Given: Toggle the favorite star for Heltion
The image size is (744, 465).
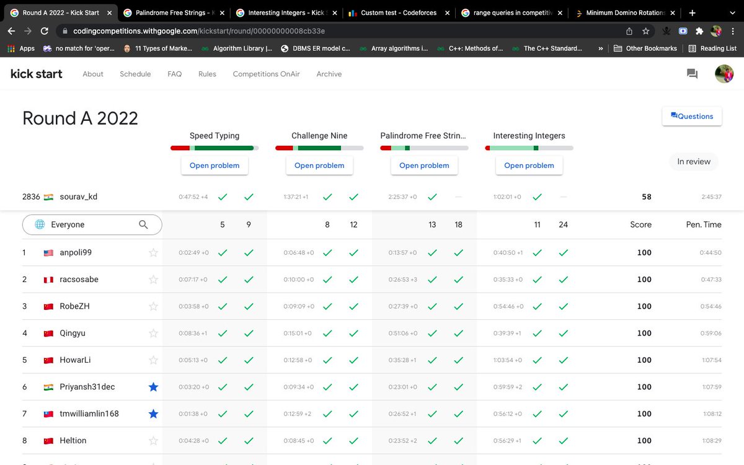Looking at the screenshot, I should pyautogui.click(x=153, y=440).
